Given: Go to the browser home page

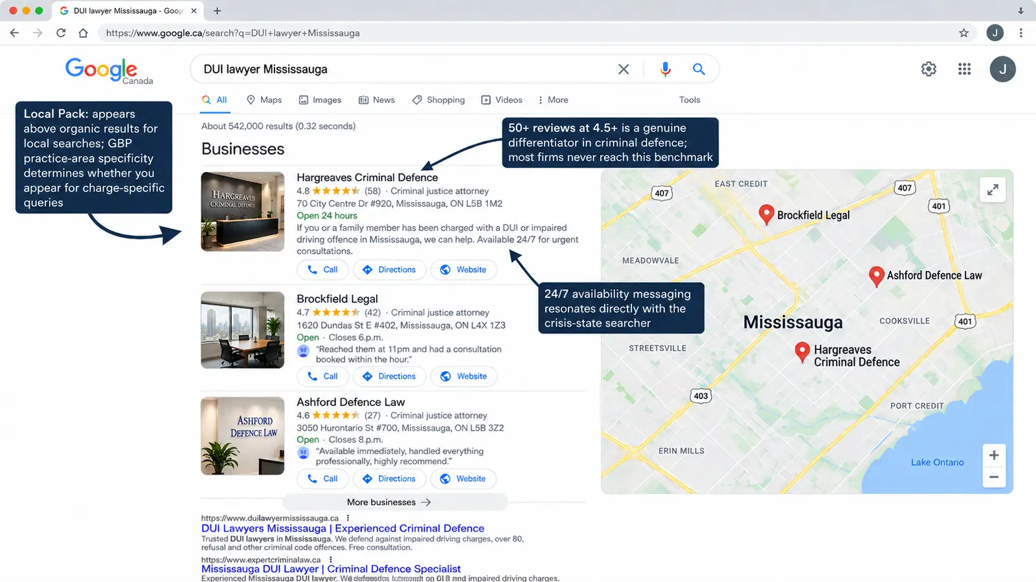Looking at the screenshot, I should pyautogui.click(x=83, y=33).
